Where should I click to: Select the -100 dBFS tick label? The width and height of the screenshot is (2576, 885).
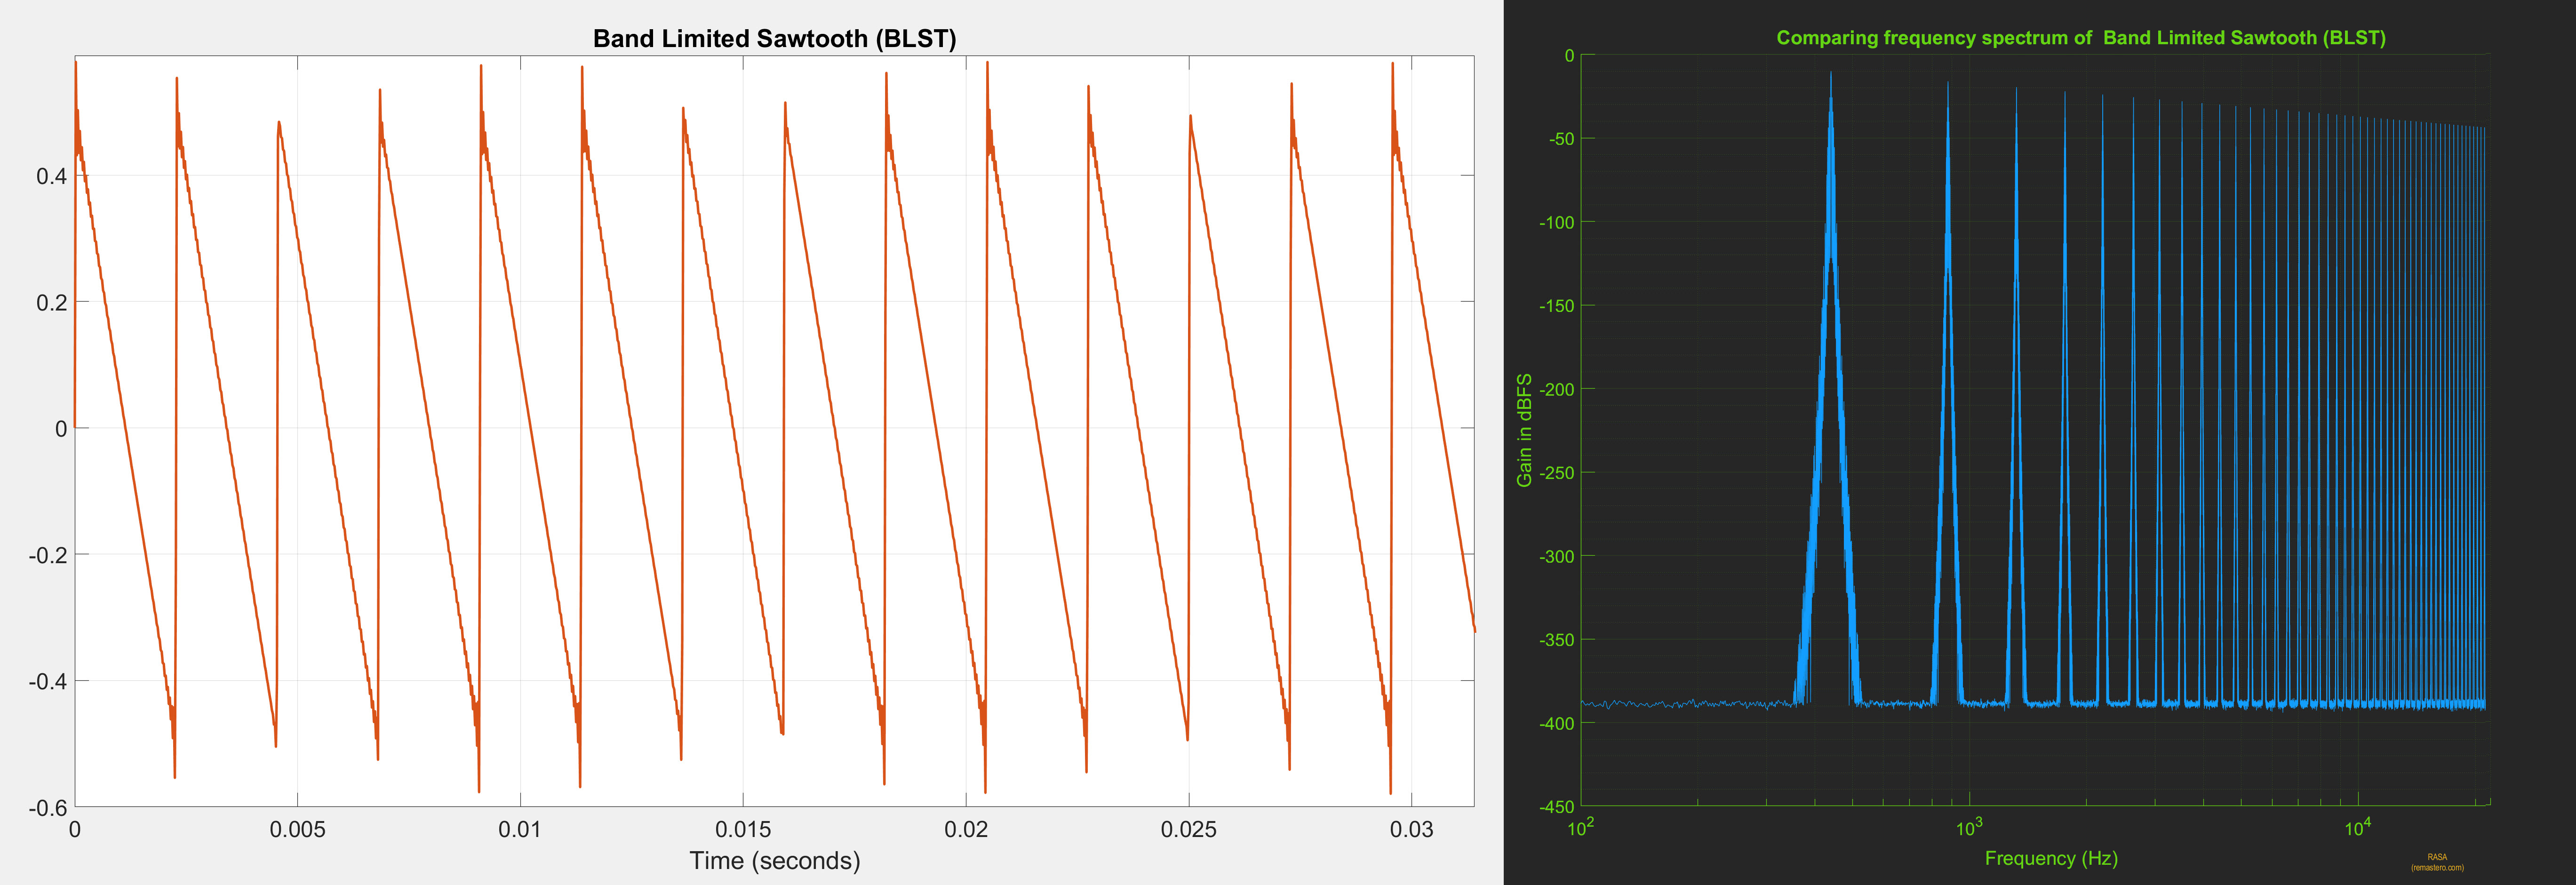(x=1557, y=222)
